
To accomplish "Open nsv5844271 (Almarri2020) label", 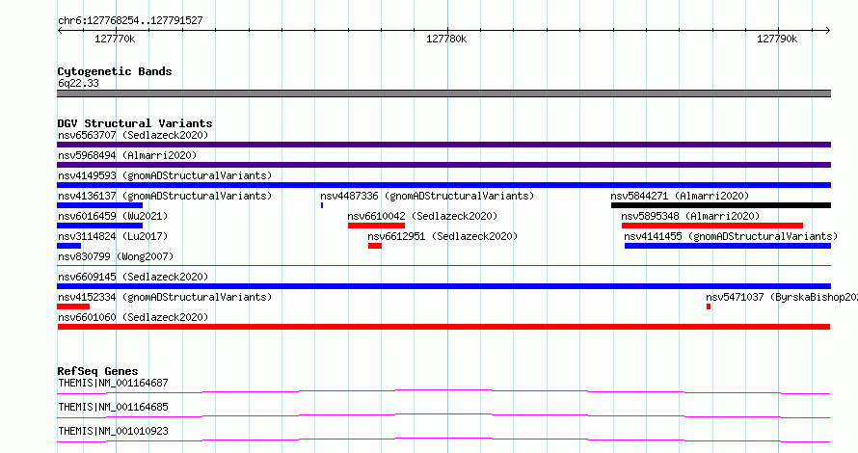I will pos(680,196).
